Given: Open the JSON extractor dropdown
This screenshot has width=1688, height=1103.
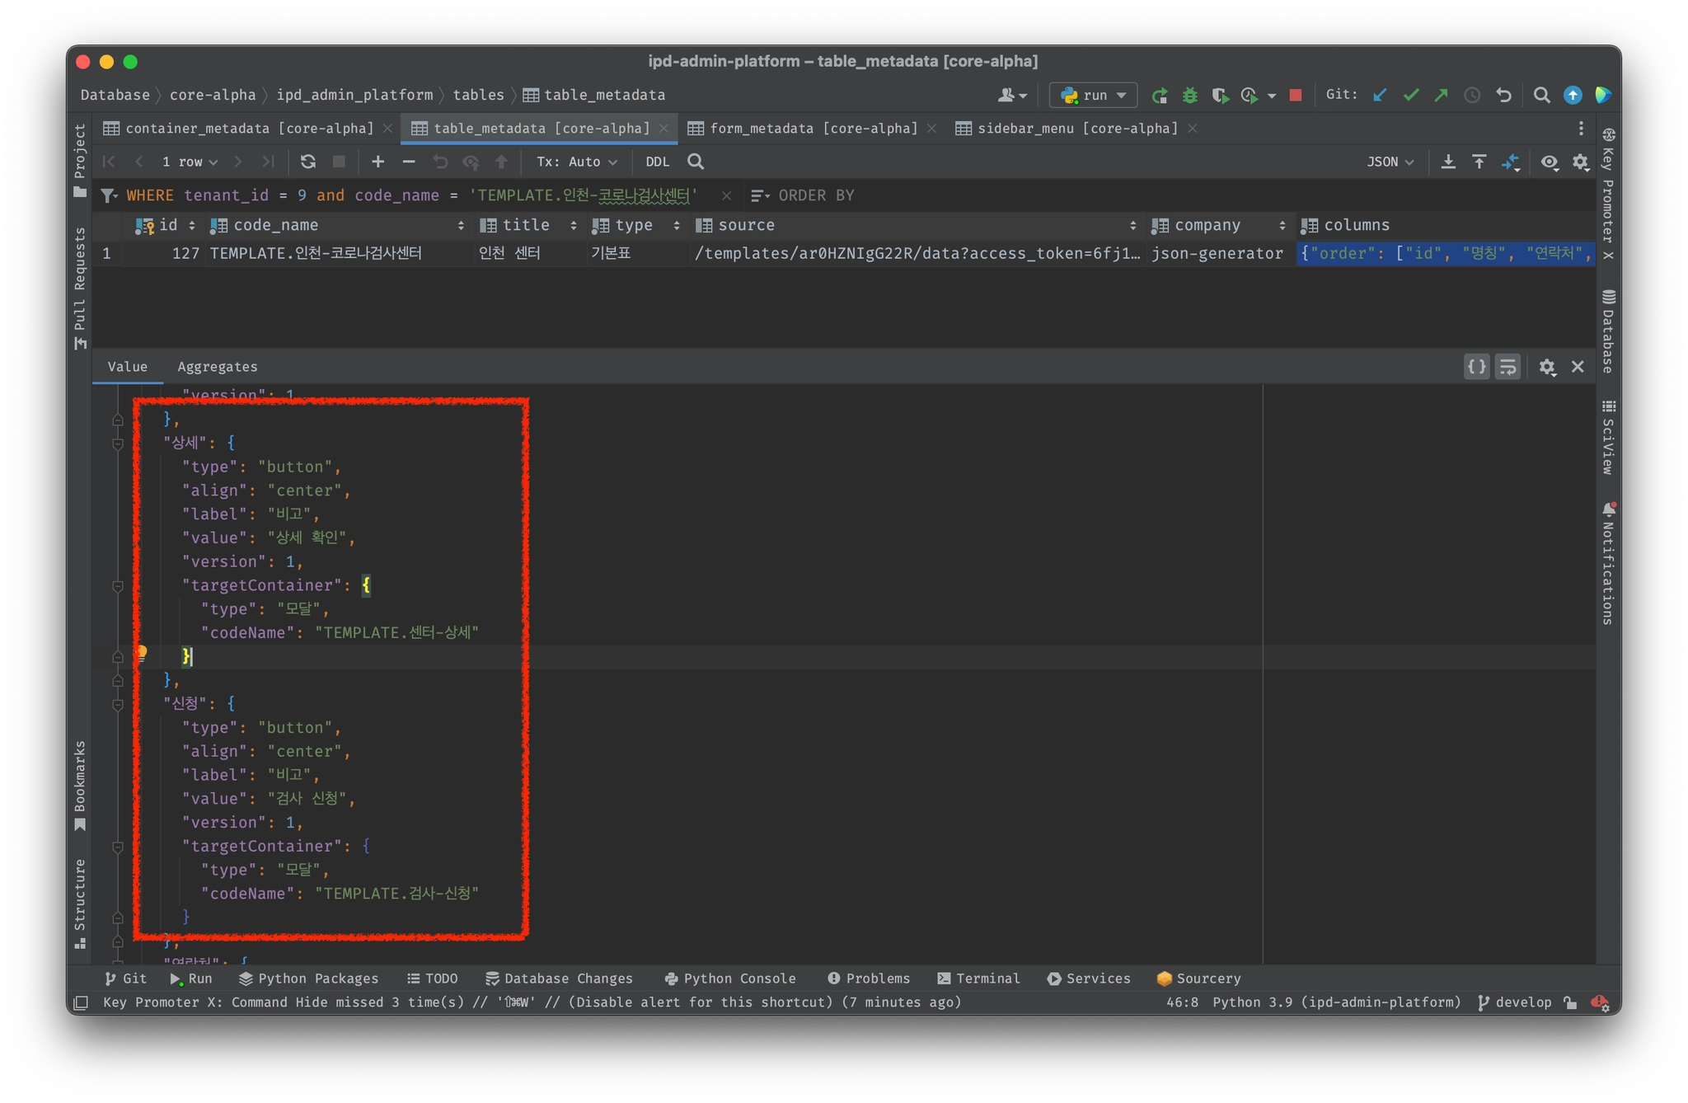Looking at the screenshot, I should (1390, 162).
